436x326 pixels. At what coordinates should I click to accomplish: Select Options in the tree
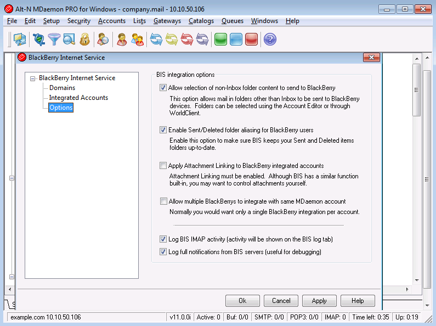(x=61, y=108)
